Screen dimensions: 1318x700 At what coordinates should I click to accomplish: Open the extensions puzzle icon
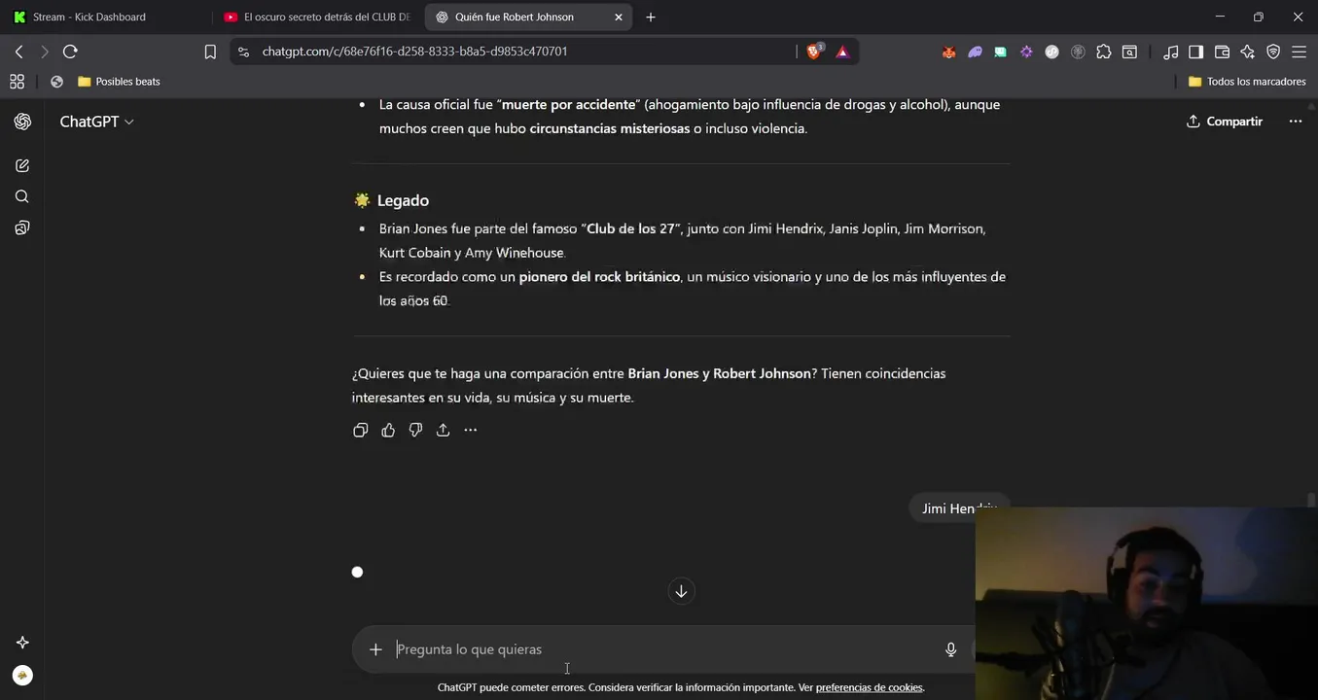[1103, 52]
